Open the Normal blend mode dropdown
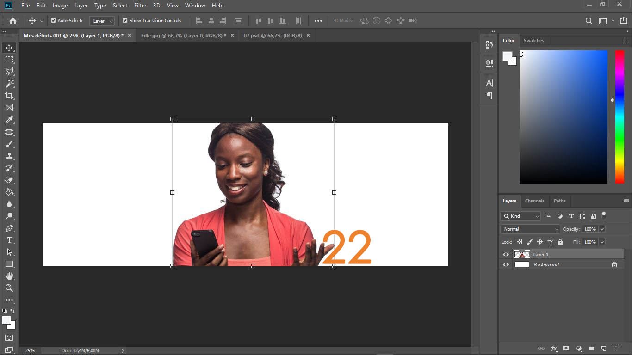 pos(530,229)
